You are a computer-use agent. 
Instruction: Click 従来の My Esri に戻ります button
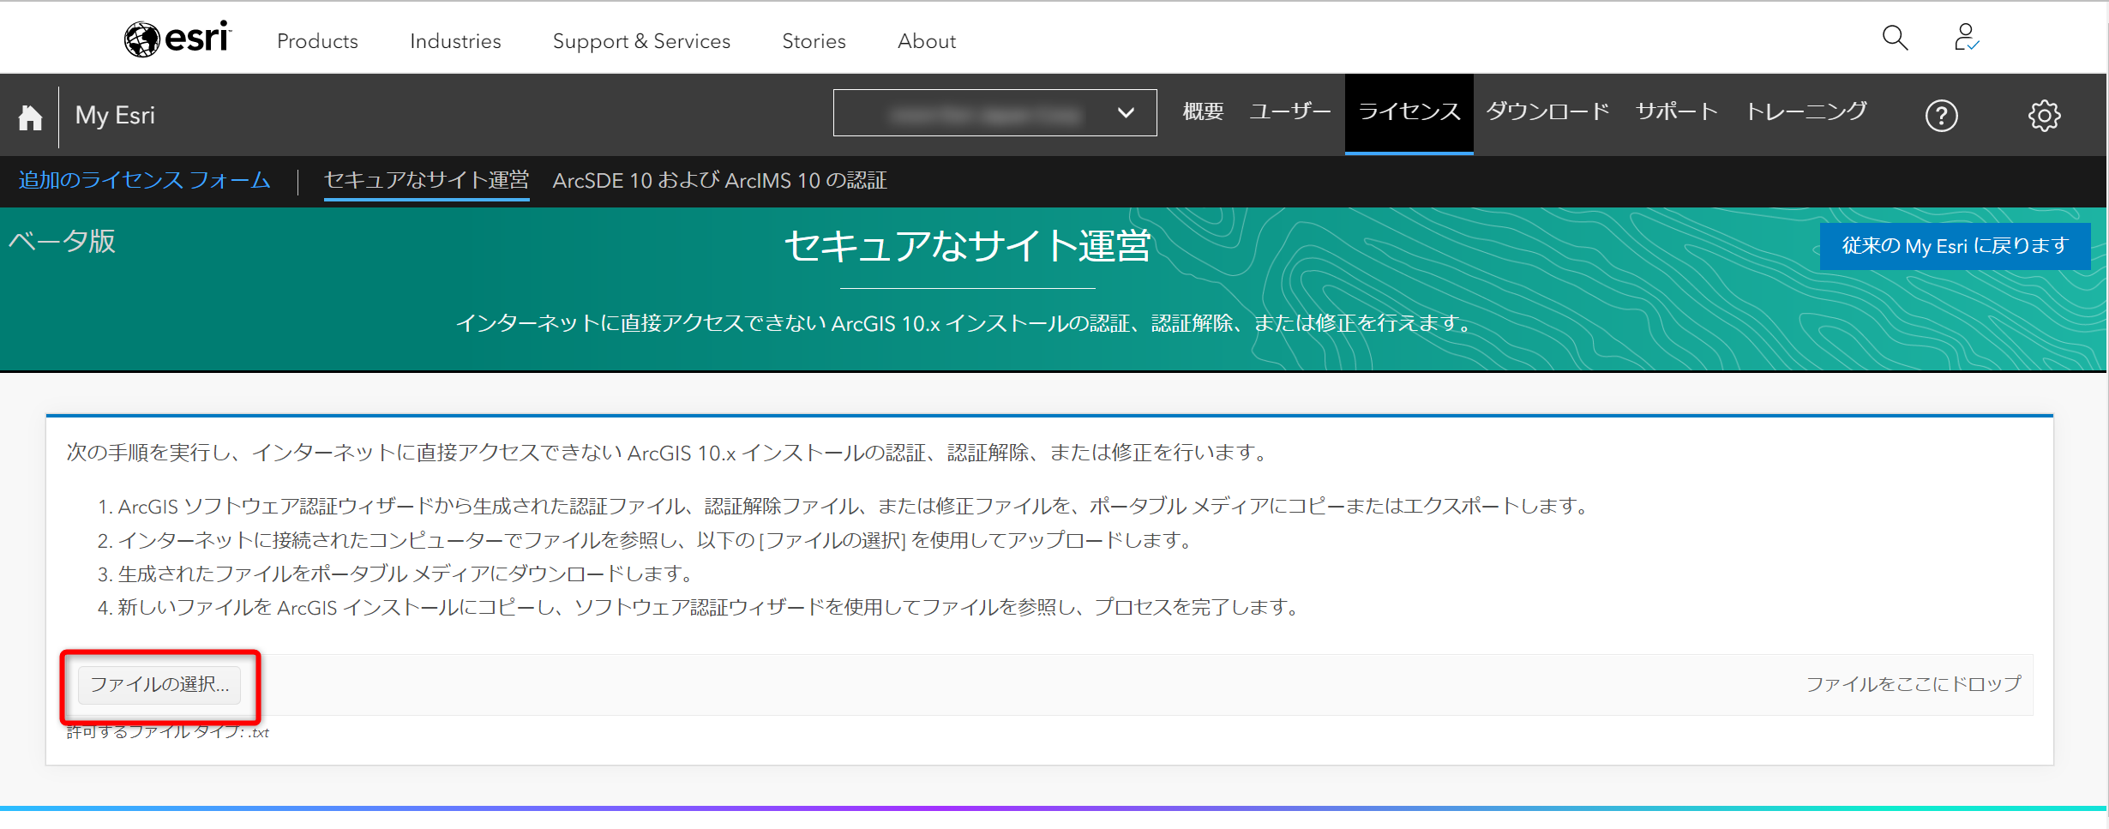tap(1955, 247)
